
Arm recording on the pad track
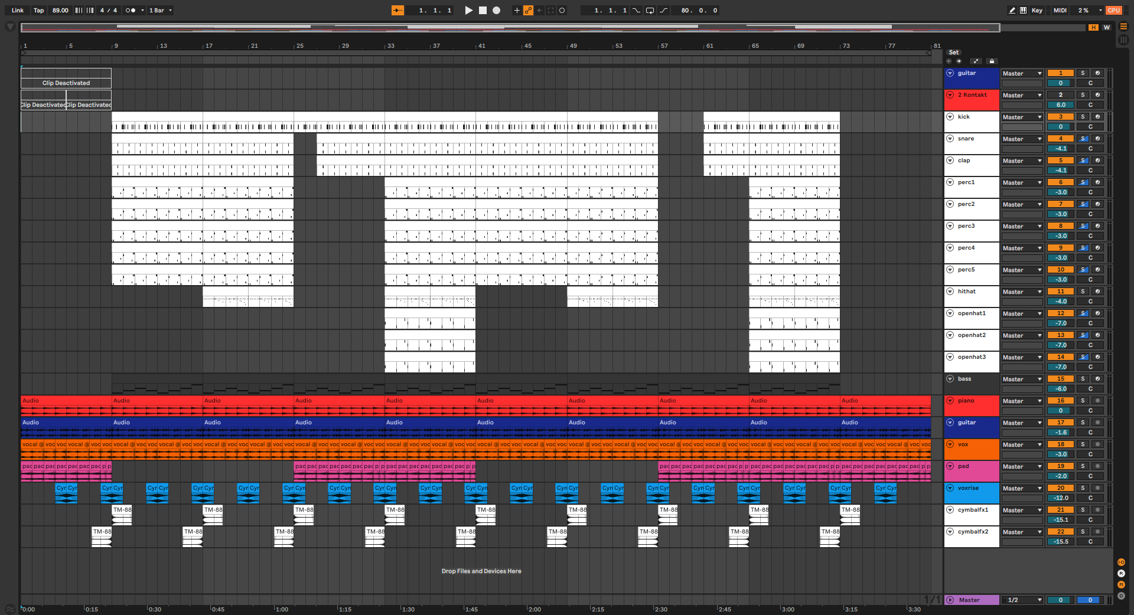pos(1097,466)
